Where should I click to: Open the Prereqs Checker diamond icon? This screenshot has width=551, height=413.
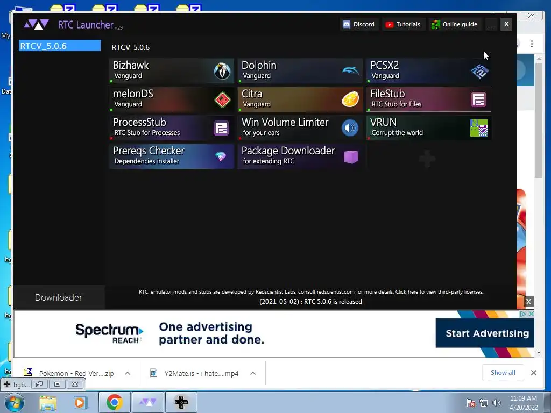tap(221, 156)
